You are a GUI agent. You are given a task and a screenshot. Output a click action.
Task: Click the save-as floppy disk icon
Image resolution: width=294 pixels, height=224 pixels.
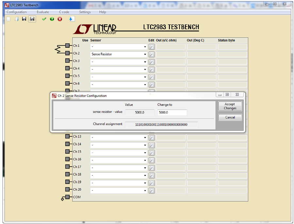click(32, 19)
